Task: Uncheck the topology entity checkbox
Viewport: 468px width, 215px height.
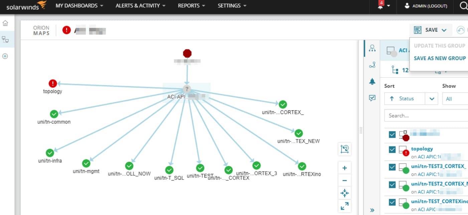Action: 392,150
